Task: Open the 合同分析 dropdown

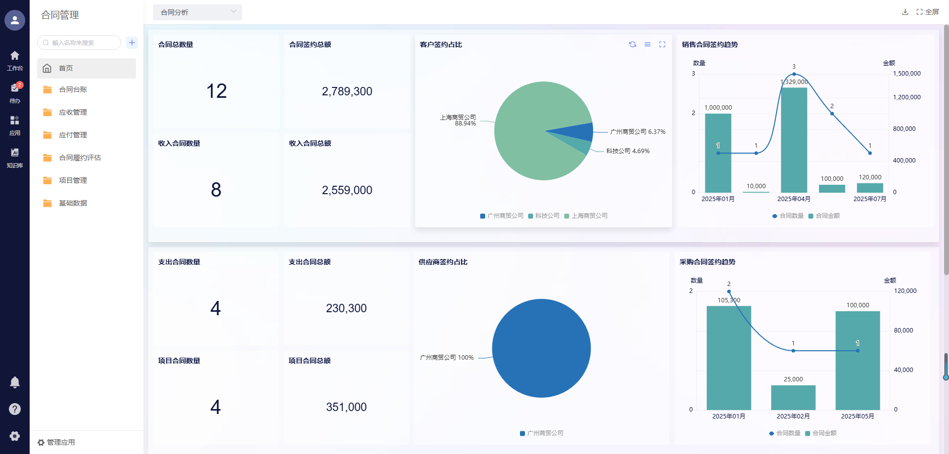Action: 198,12
